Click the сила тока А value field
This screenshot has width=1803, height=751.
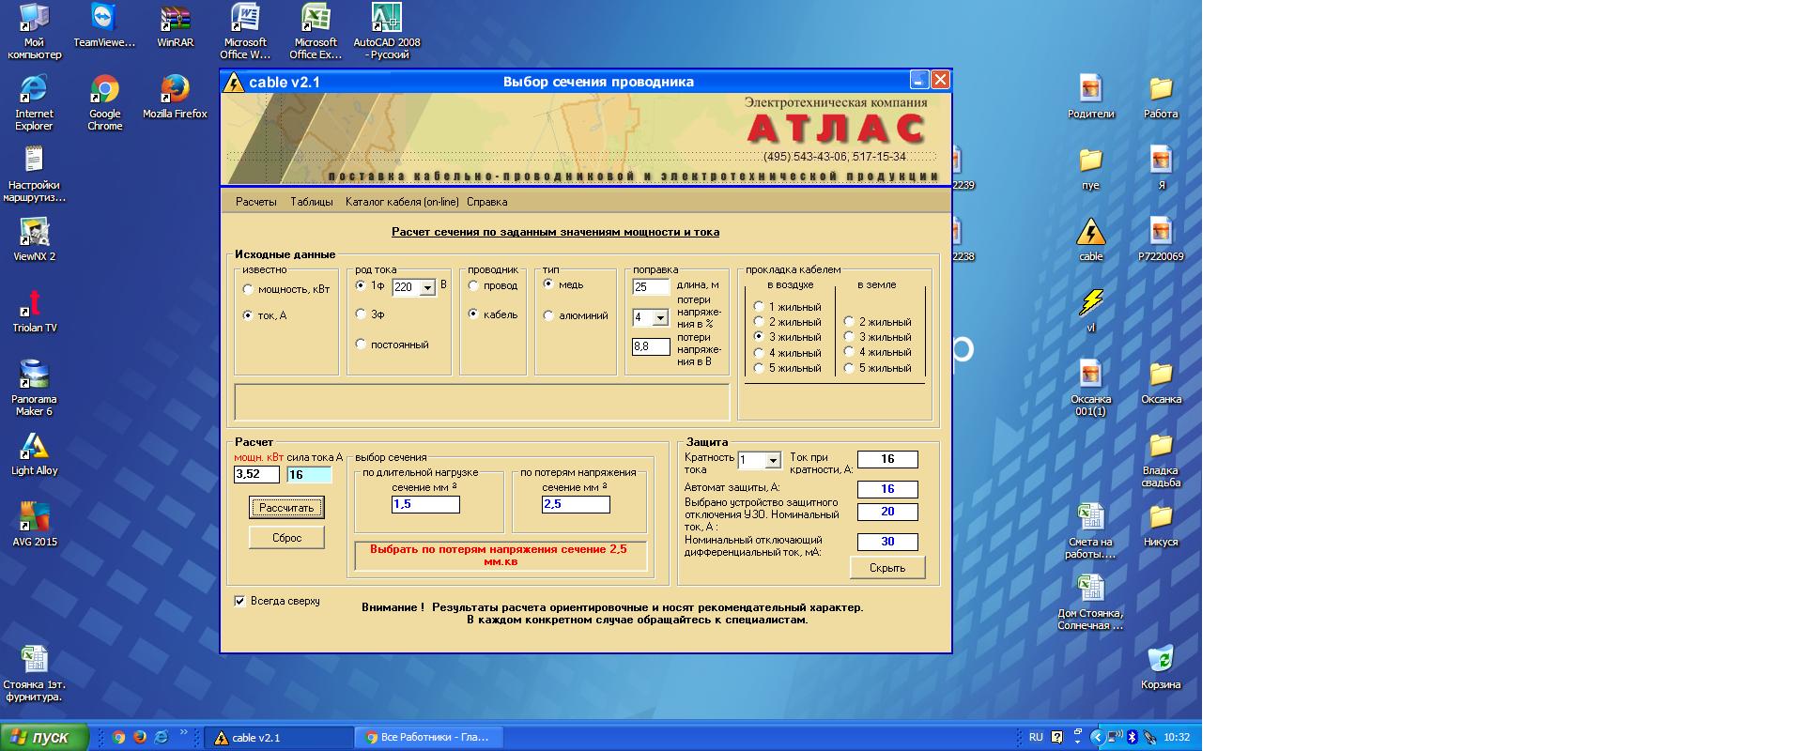point(309,474)
